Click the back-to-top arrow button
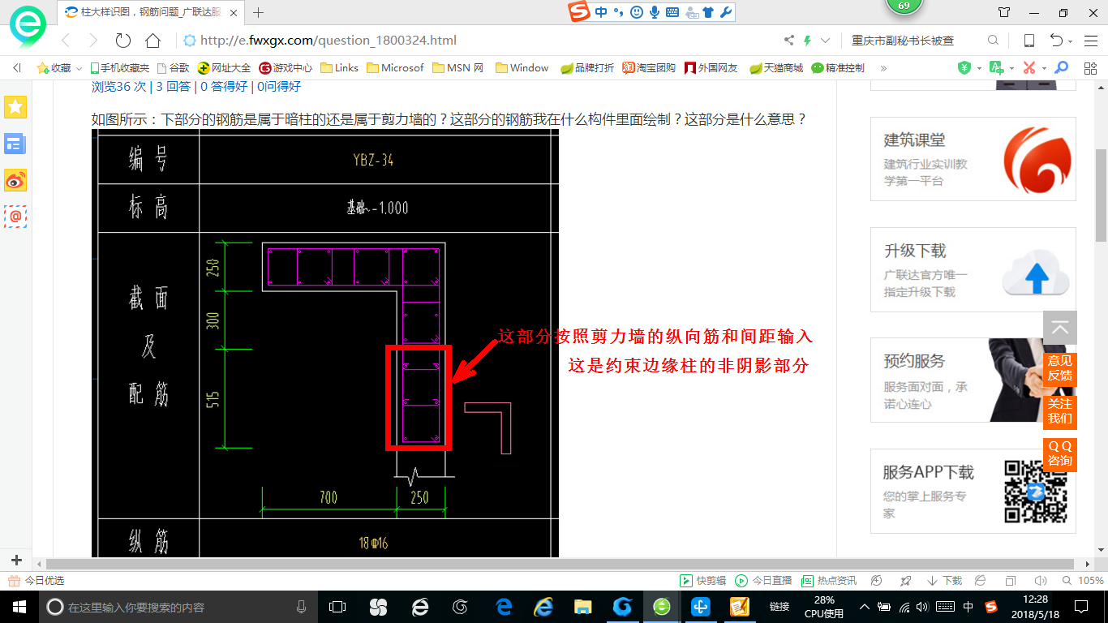The height and width of the screenshot is (623, 1108). coord(1060,328)
